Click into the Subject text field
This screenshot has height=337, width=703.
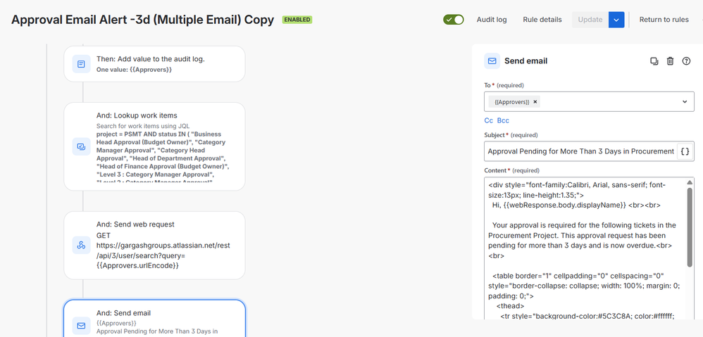coord(579,151)
